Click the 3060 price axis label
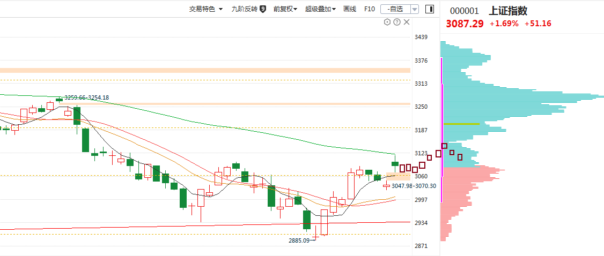This screenshot has height=256, width=604. point(421,176)
